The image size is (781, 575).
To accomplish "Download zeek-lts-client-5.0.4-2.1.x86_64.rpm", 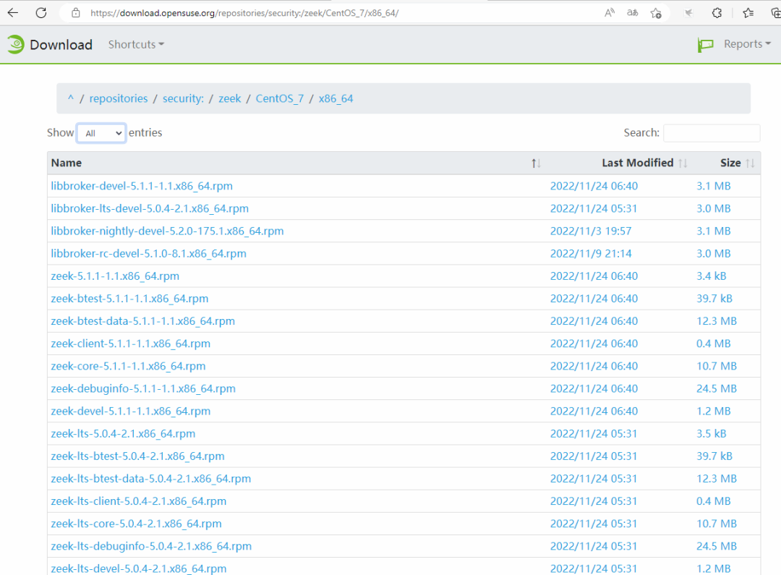I will pos(138,501).
